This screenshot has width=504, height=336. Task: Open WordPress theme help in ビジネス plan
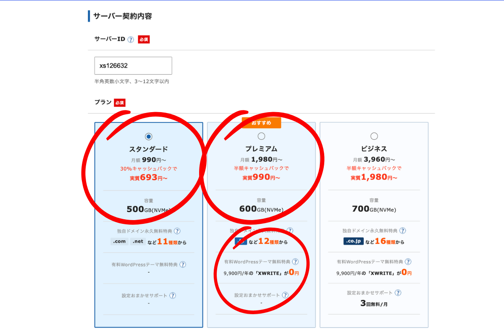408,262
